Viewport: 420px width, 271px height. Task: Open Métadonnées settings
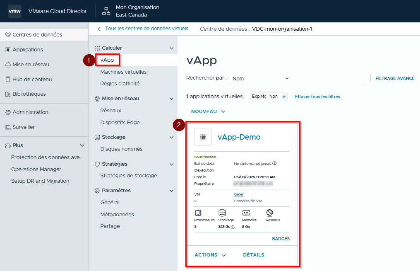point(117,215)
